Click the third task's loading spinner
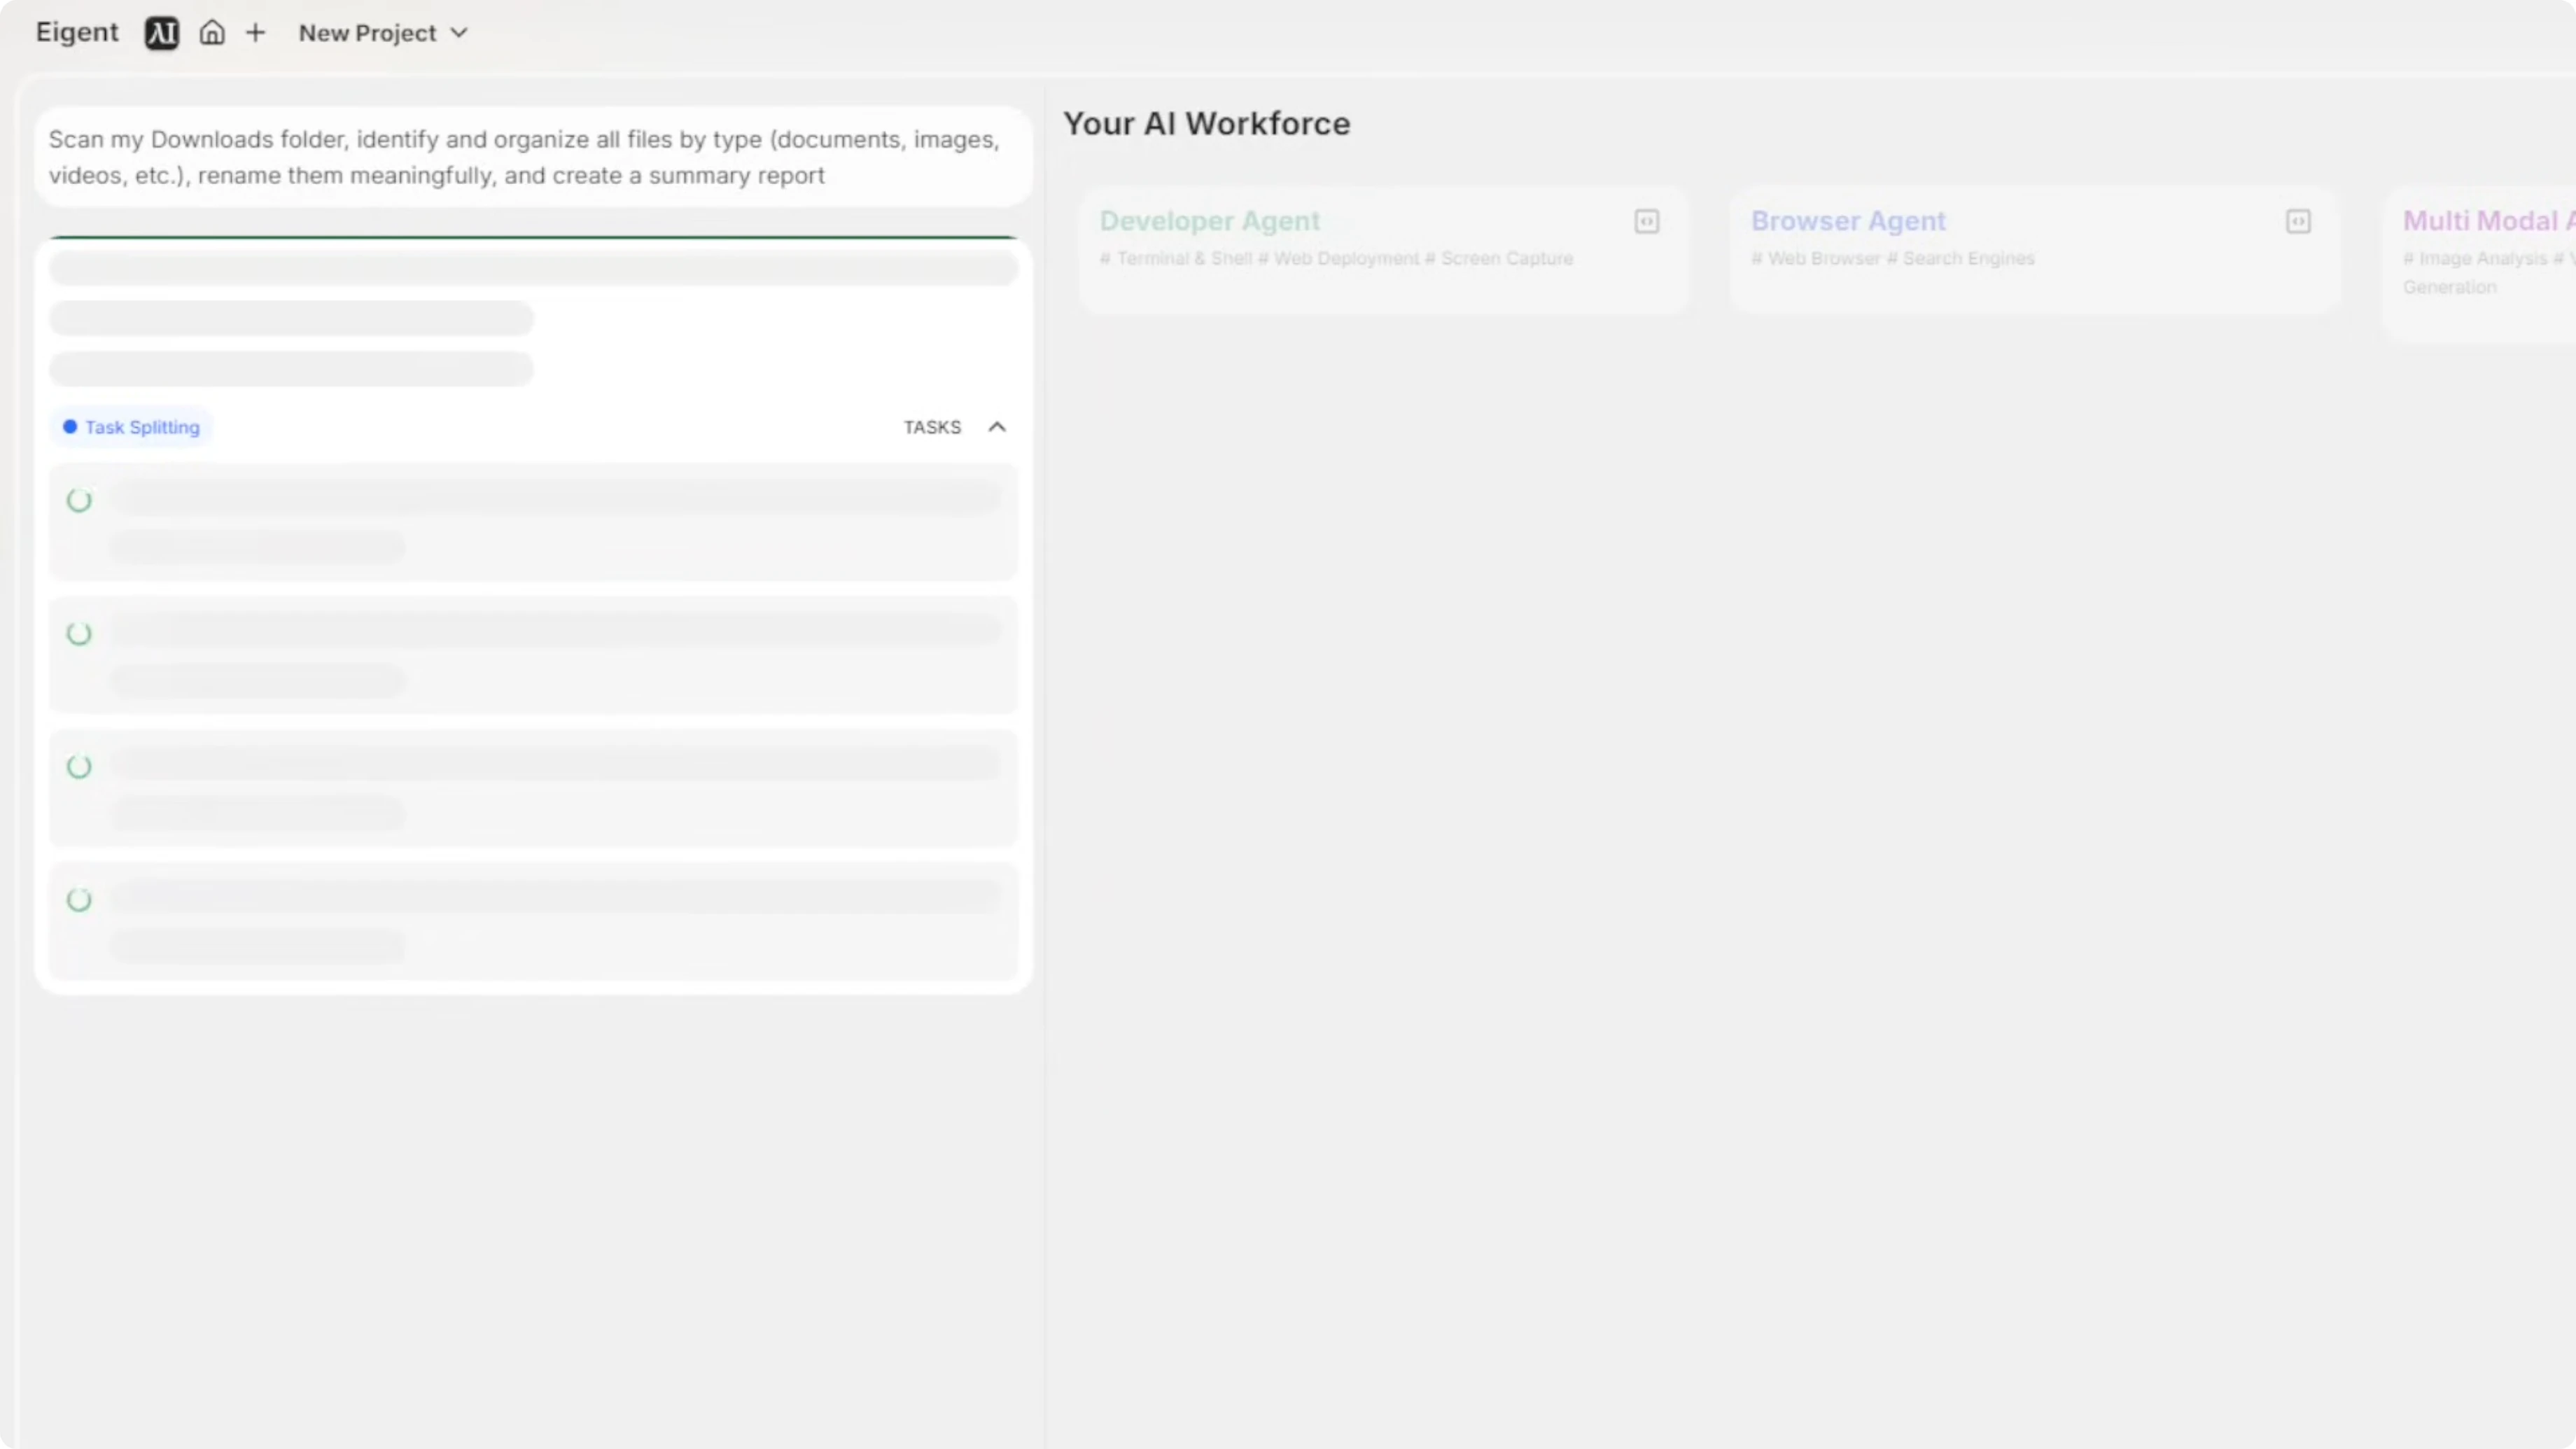The height and width of the screenshot is (1449, 2576). tap(79, 767)
